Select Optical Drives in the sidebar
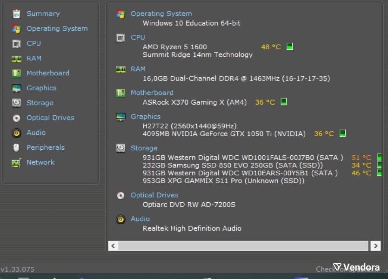 [51, 118]
